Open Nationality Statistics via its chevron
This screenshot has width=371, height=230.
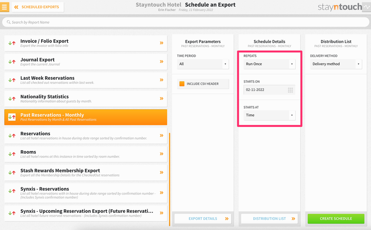tap(162, 98)
